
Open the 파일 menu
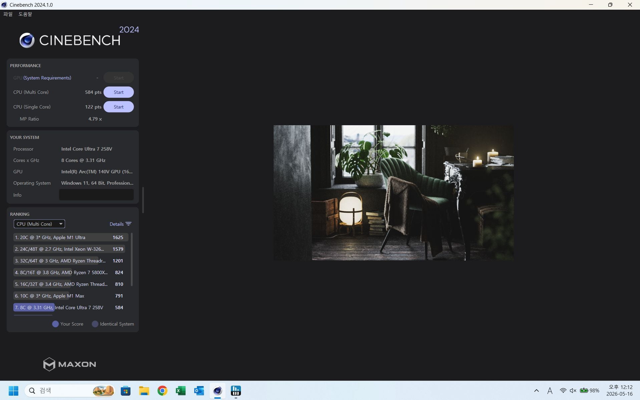pos(8,14)
